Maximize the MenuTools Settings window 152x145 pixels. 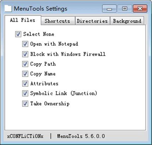pyautogui.click(x=124, y=9)
